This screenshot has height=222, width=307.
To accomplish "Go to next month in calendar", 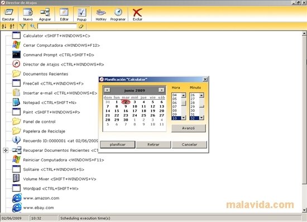I will 161,90.
